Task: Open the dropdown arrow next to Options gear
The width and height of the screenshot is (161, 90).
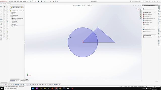Action: tap(59, 1)
